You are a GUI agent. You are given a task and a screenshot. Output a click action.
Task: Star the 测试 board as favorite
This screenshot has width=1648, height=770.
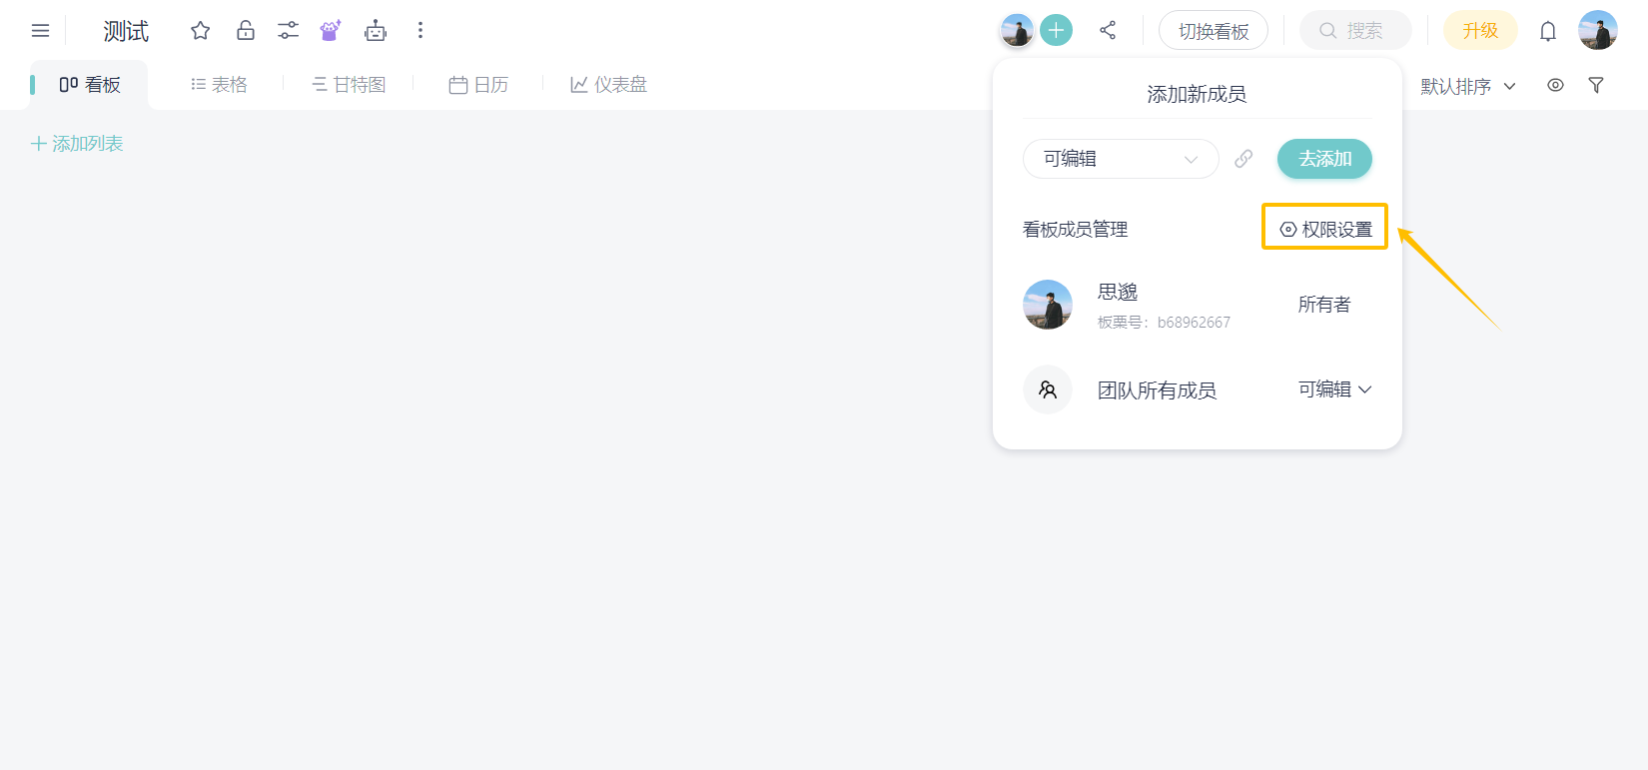coord(201,31)
